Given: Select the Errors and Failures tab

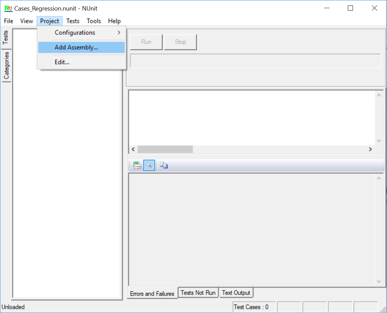Looking at the screenshot, I should [x=152, y=294].
